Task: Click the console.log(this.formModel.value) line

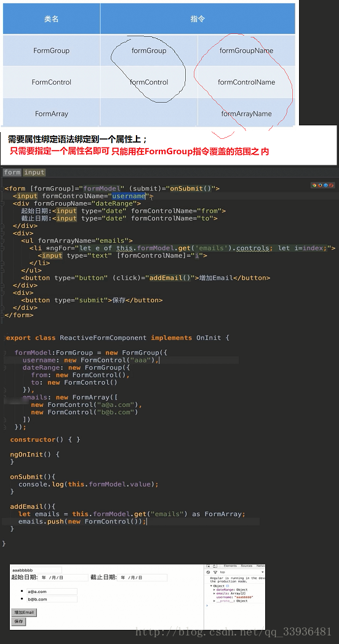Action: click(89, 484)
